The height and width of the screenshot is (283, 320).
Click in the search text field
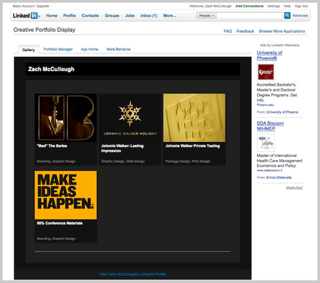[x=250, y=15]
